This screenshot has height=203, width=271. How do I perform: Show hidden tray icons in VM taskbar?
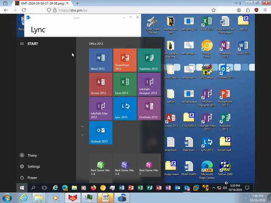pos(214,188)
